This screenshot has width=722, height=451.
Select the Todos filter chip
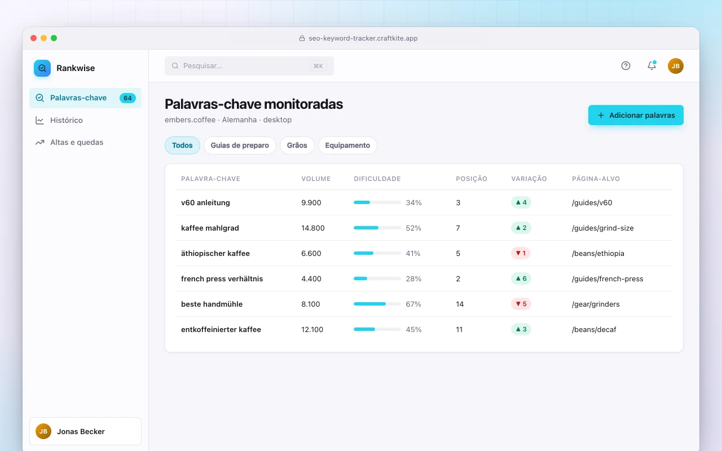[182, 145]
